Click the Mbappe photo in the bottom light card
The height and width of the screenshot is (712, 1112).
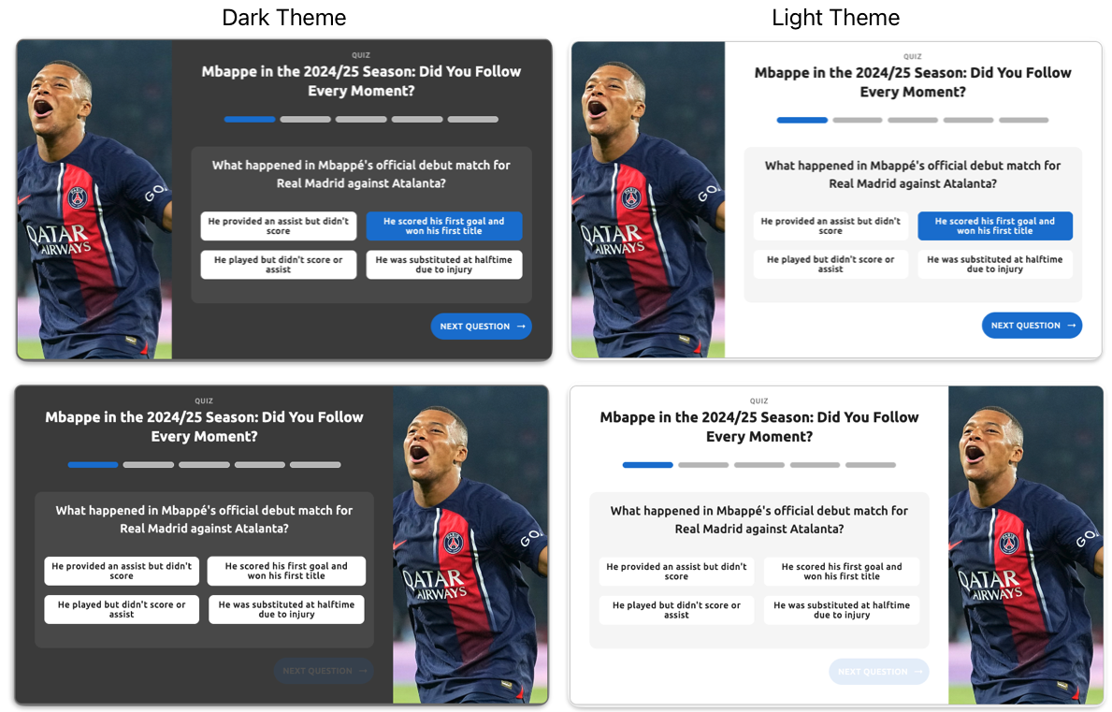(1025, 545)
